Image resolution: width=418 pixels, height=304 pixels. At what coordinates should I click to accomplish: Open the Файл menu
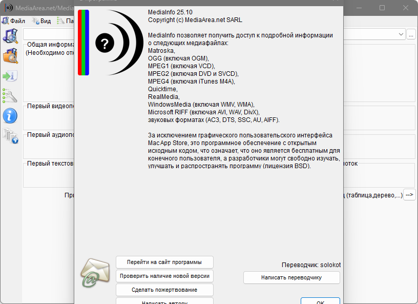coord(14,21)
